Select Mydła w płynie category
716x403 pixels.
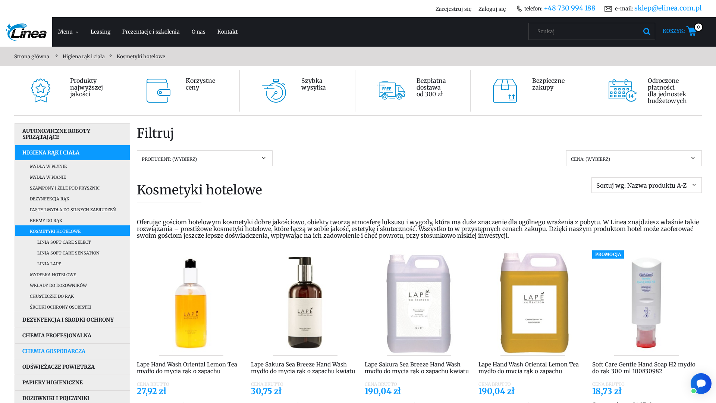[x=48, y=166]
